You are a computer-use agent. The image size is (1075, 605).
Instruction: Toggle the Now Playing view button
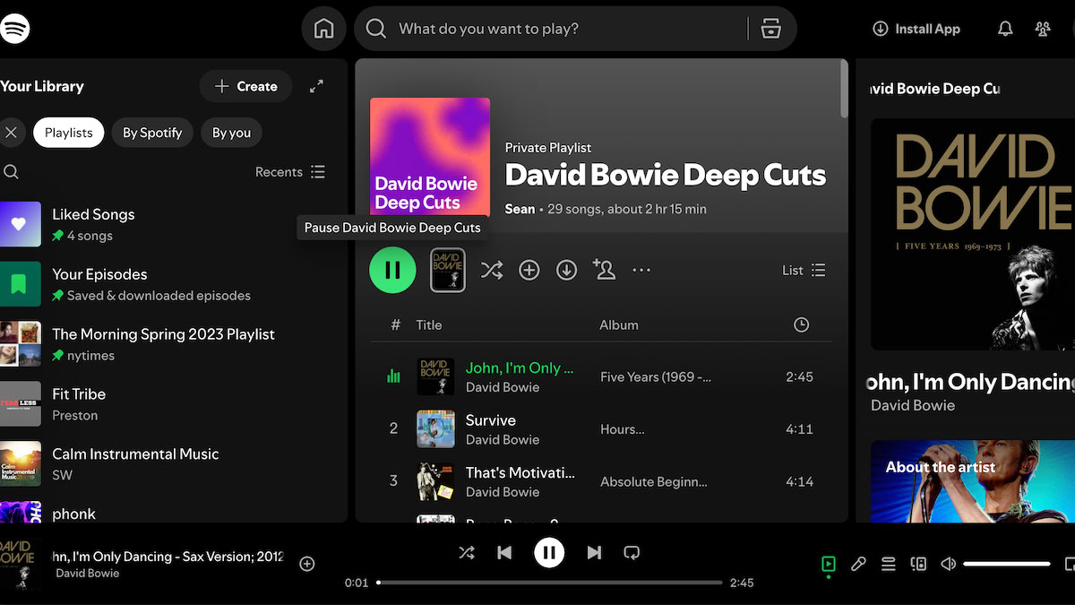coord(828,564)
